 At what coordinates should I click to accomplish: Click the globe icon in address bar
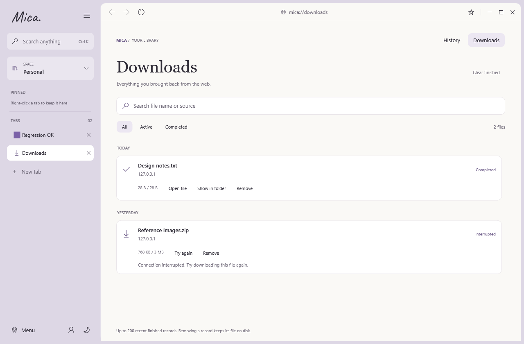click(x=283, y=12)
